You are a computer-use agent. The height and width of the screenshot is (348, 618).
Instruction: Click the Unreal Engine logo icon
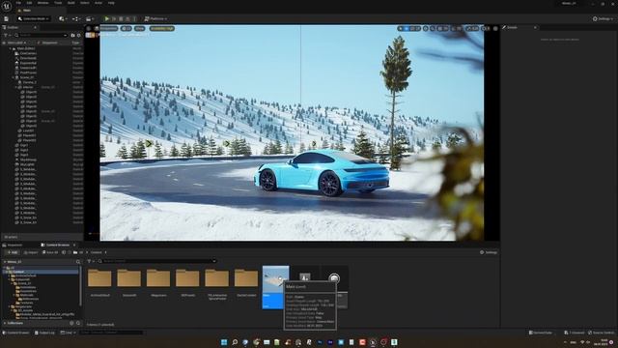7,6
